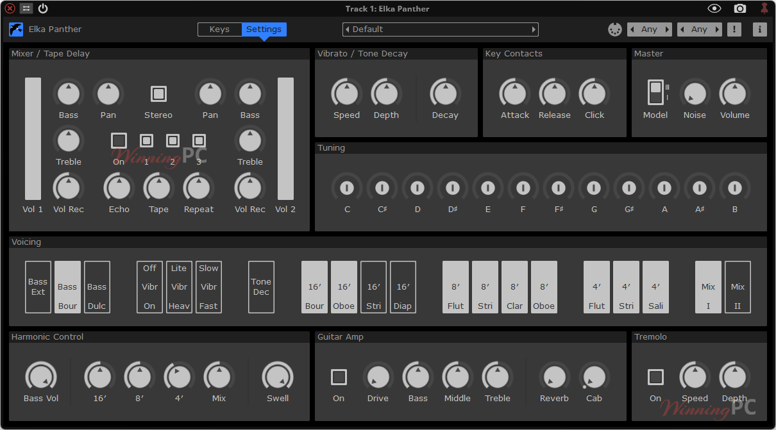Open the Default preset dropdown
Viewport: 776px width, 430px height.
click(441, 29)
